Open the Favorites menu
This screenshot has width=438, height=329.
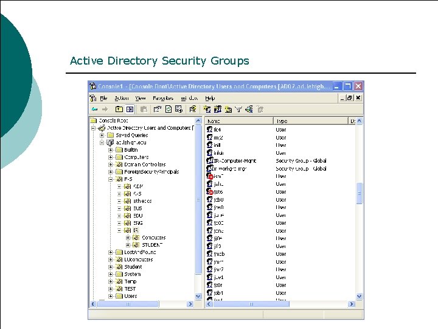pyautogui.click(x=163, y=98)
